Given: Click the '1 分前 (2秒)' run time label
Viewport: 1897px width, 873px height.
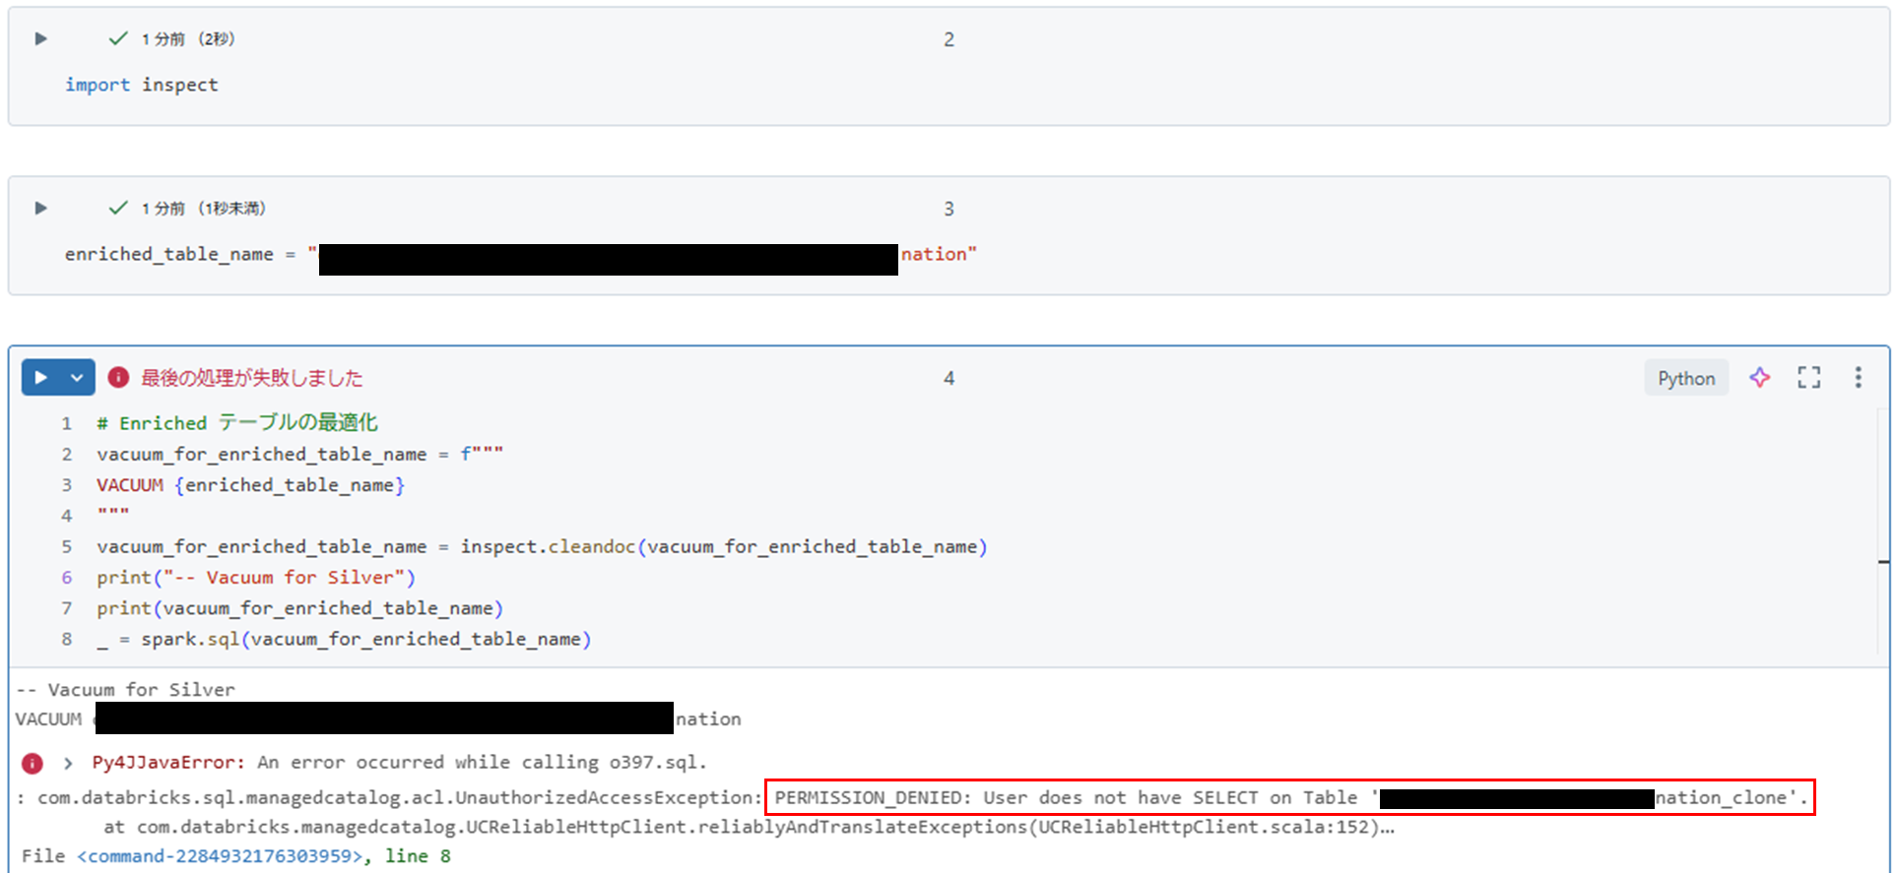Looking at the screenshot, I should tap(188, 39).
